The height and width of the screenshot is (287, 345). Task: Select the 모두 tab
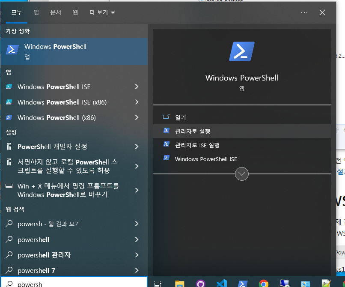17,12
